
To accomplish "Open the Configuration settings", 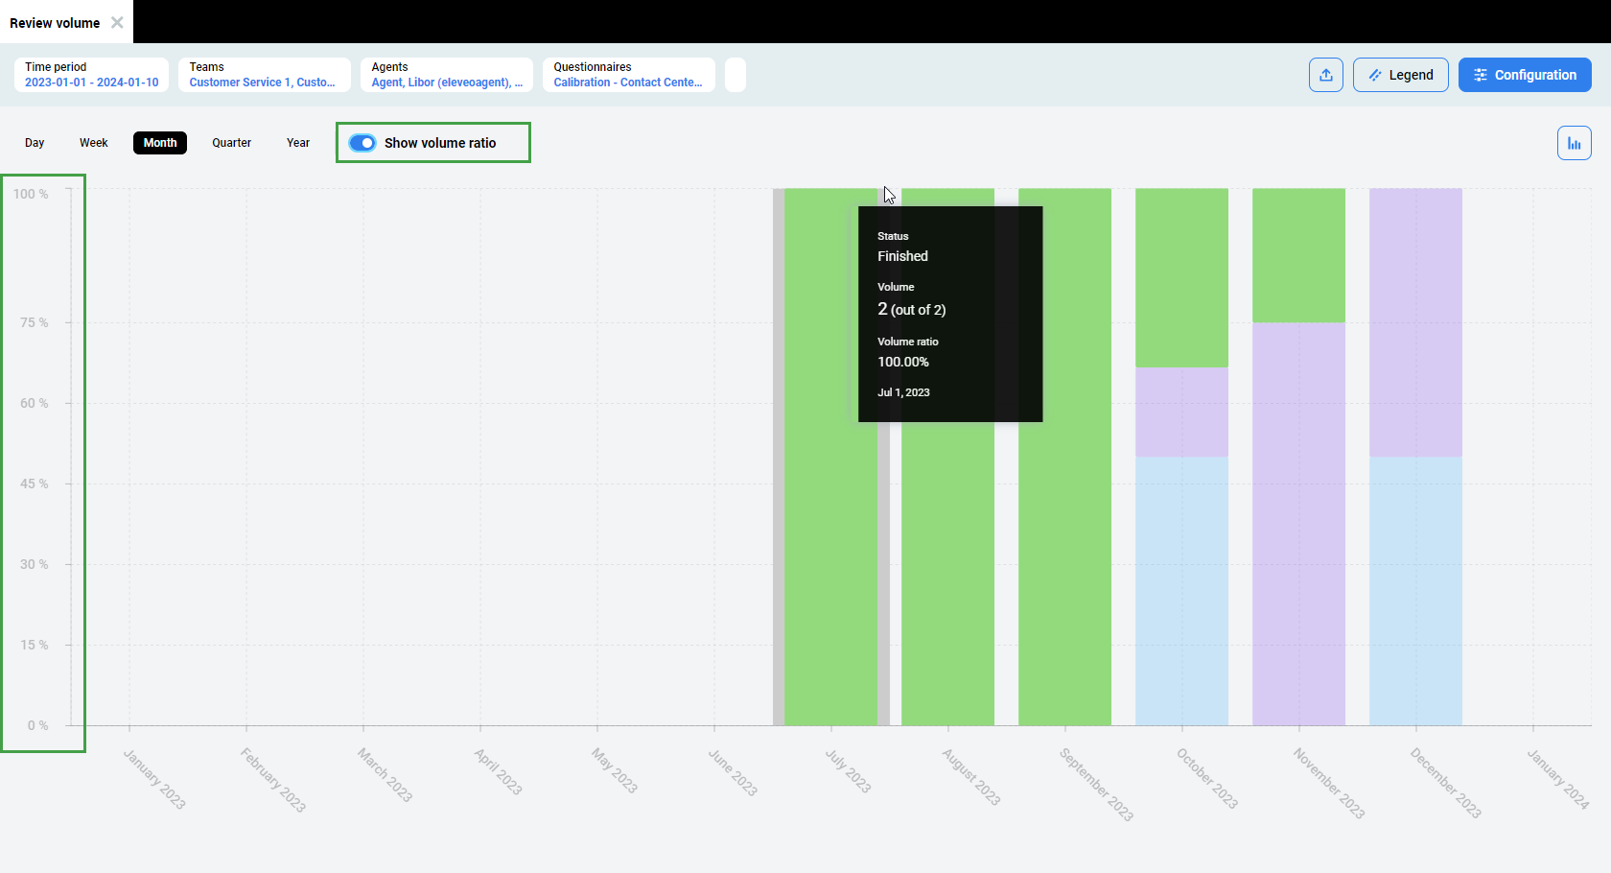I will (x=1524, y=75).
